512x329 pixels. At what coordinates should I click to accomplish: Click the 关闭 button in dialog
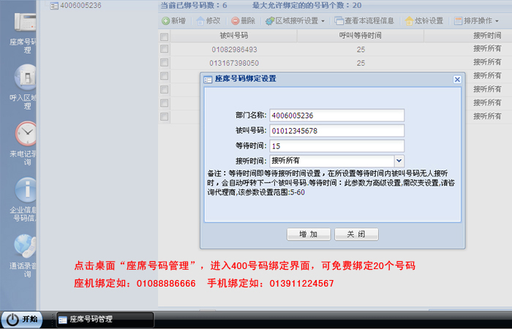(356, 234)
